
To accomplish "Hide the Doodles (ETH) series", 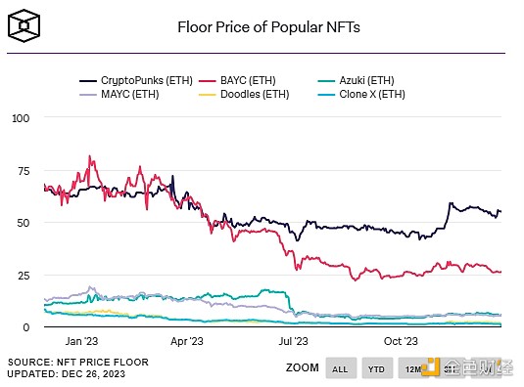I will coord(244,95).
